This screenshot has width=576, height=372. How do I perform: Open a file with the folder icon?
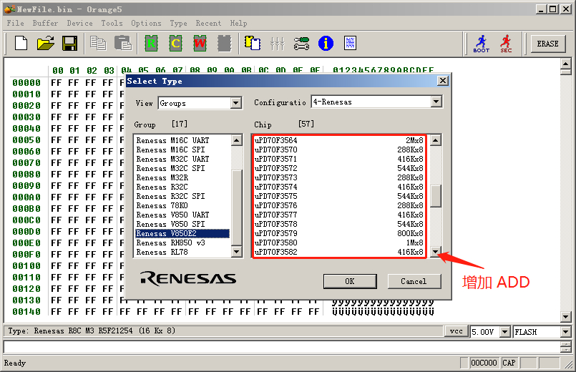click(46, 44)
